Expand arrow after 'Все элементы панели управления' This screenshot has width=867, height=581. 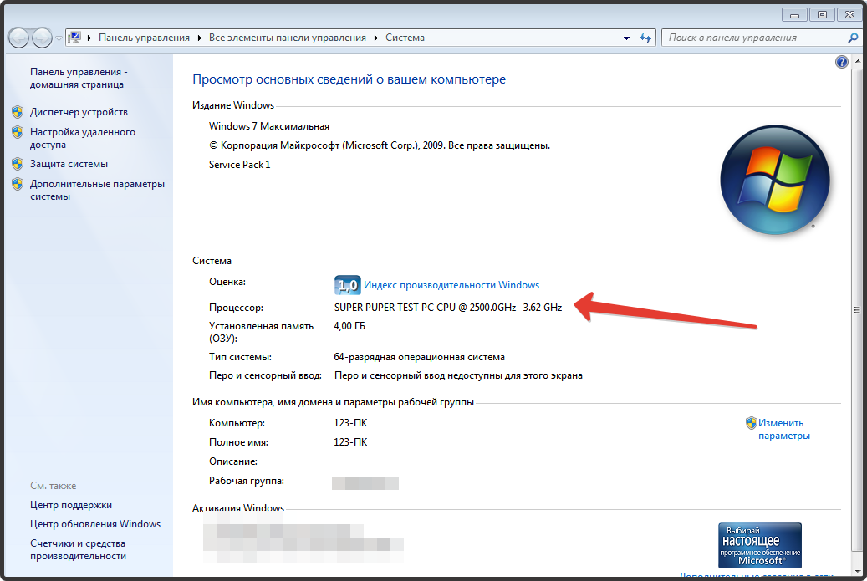[x=376, y=38]
